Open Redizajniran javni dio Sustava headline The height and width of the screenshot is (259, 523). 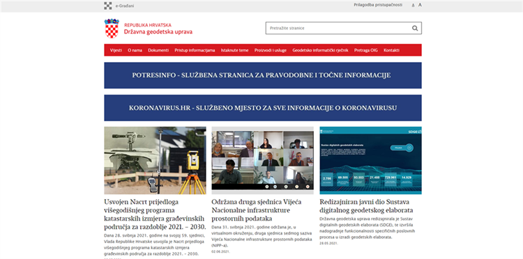[x=366, y=206]
